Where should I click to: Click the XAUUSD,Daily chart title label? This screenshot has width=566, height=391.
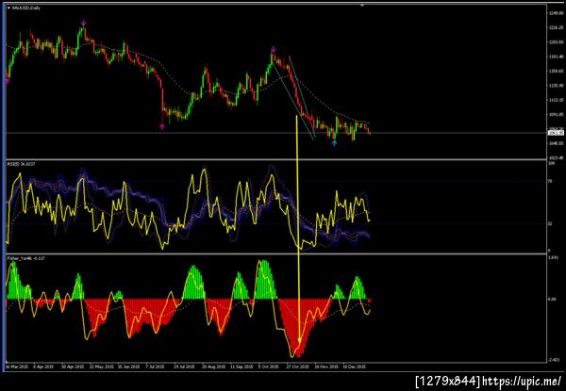(26, 8)
